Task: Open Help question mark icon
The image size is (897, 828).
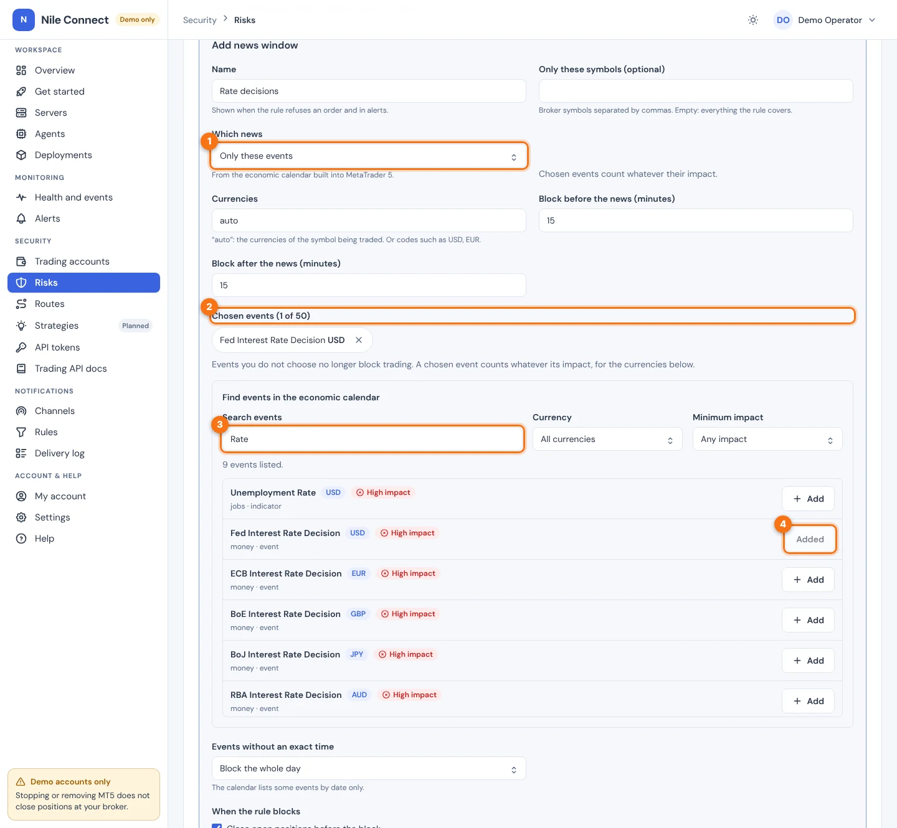Action: [x=21, y=539]
